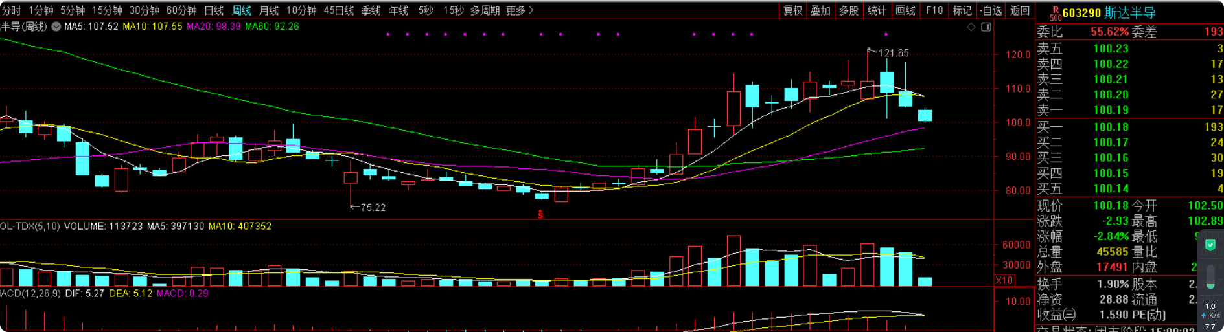Click the diamond icon above the chart
1224x332 pixels.
(971, 27)
